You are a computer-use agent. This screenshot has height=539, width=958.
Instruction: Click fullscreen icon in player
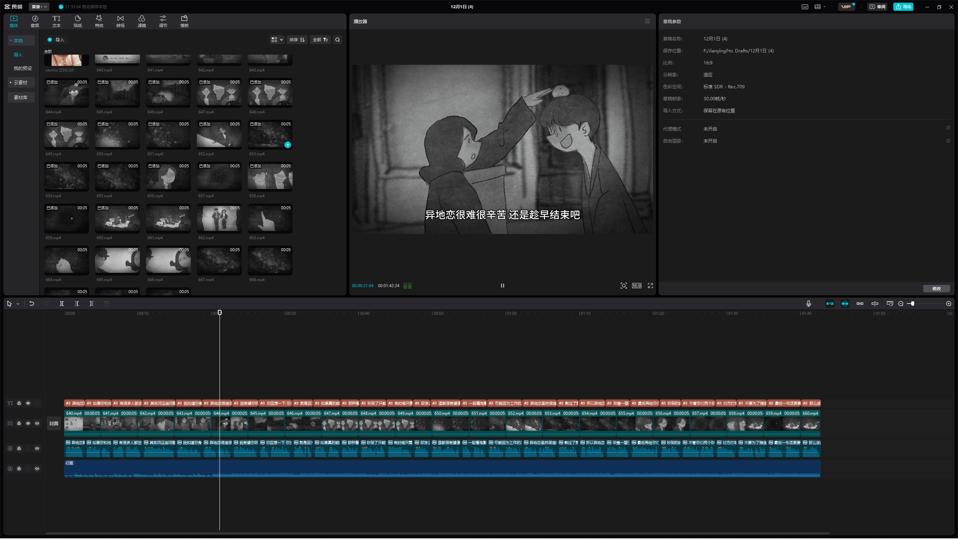click(650, 286)
